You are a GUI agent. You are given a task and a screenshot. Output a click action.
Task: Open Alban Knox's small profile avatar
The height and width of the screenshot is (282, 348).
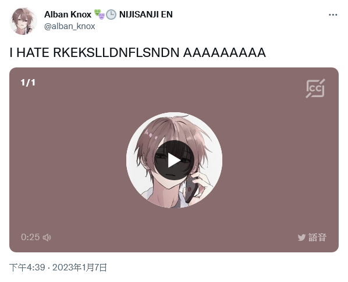(x=23, y=21)
